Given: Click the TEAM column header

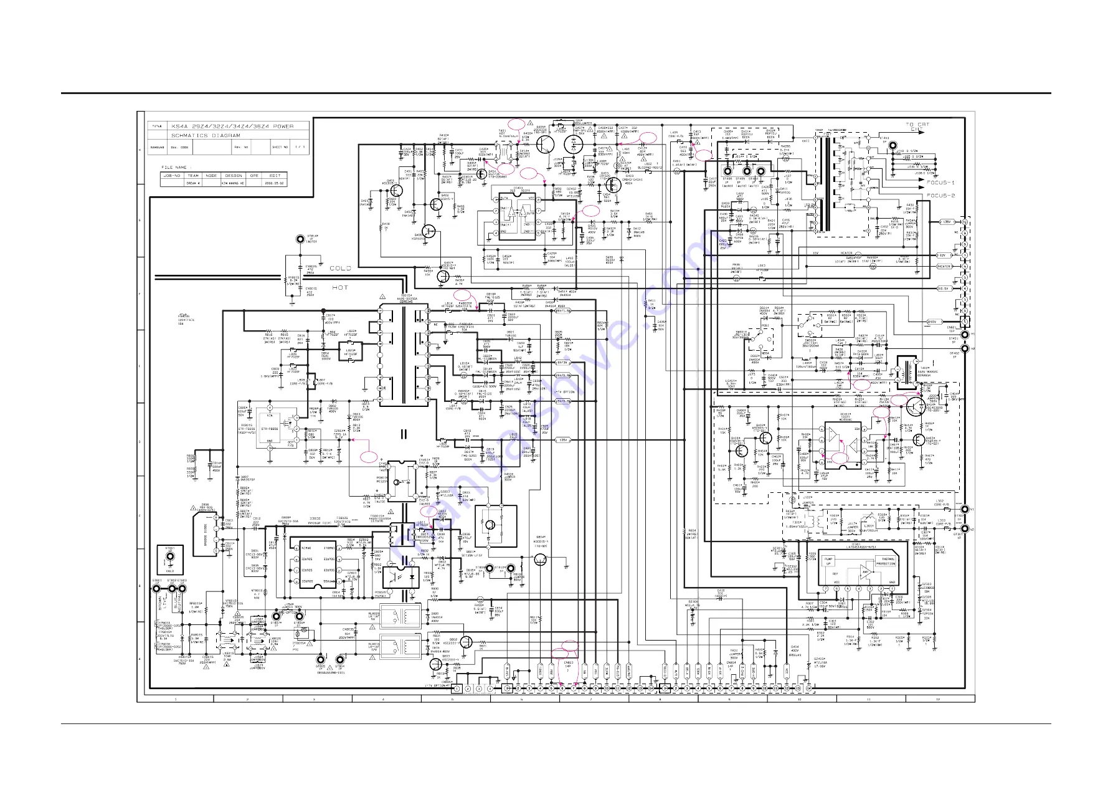Looking at the screenshot, I should 194,176.
